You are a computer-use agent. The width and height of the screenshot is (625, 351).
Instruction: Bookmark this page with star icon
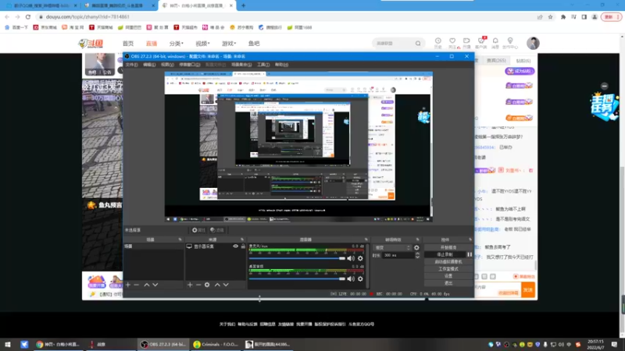click(x=551, y=17)
